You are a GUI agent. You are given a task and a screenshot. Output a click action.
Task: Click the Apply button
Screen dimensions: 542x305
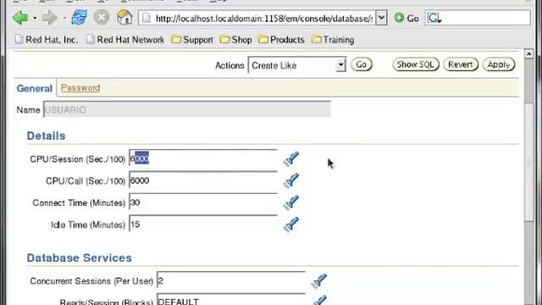(499, 64)
